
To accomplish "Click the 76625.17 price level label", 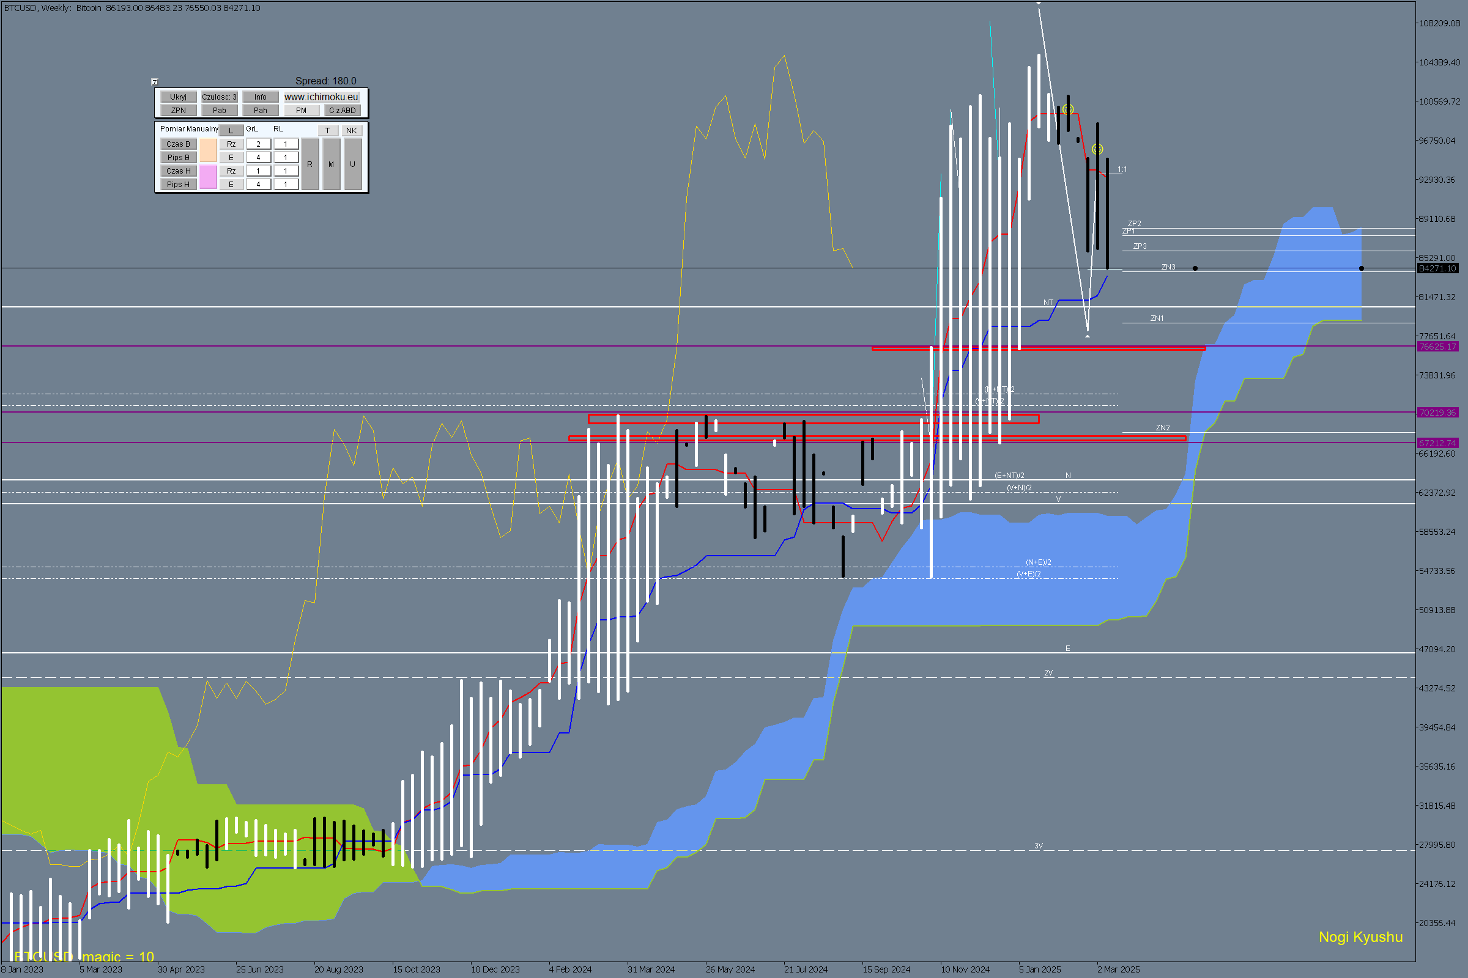I will [x=1437, y=347].
